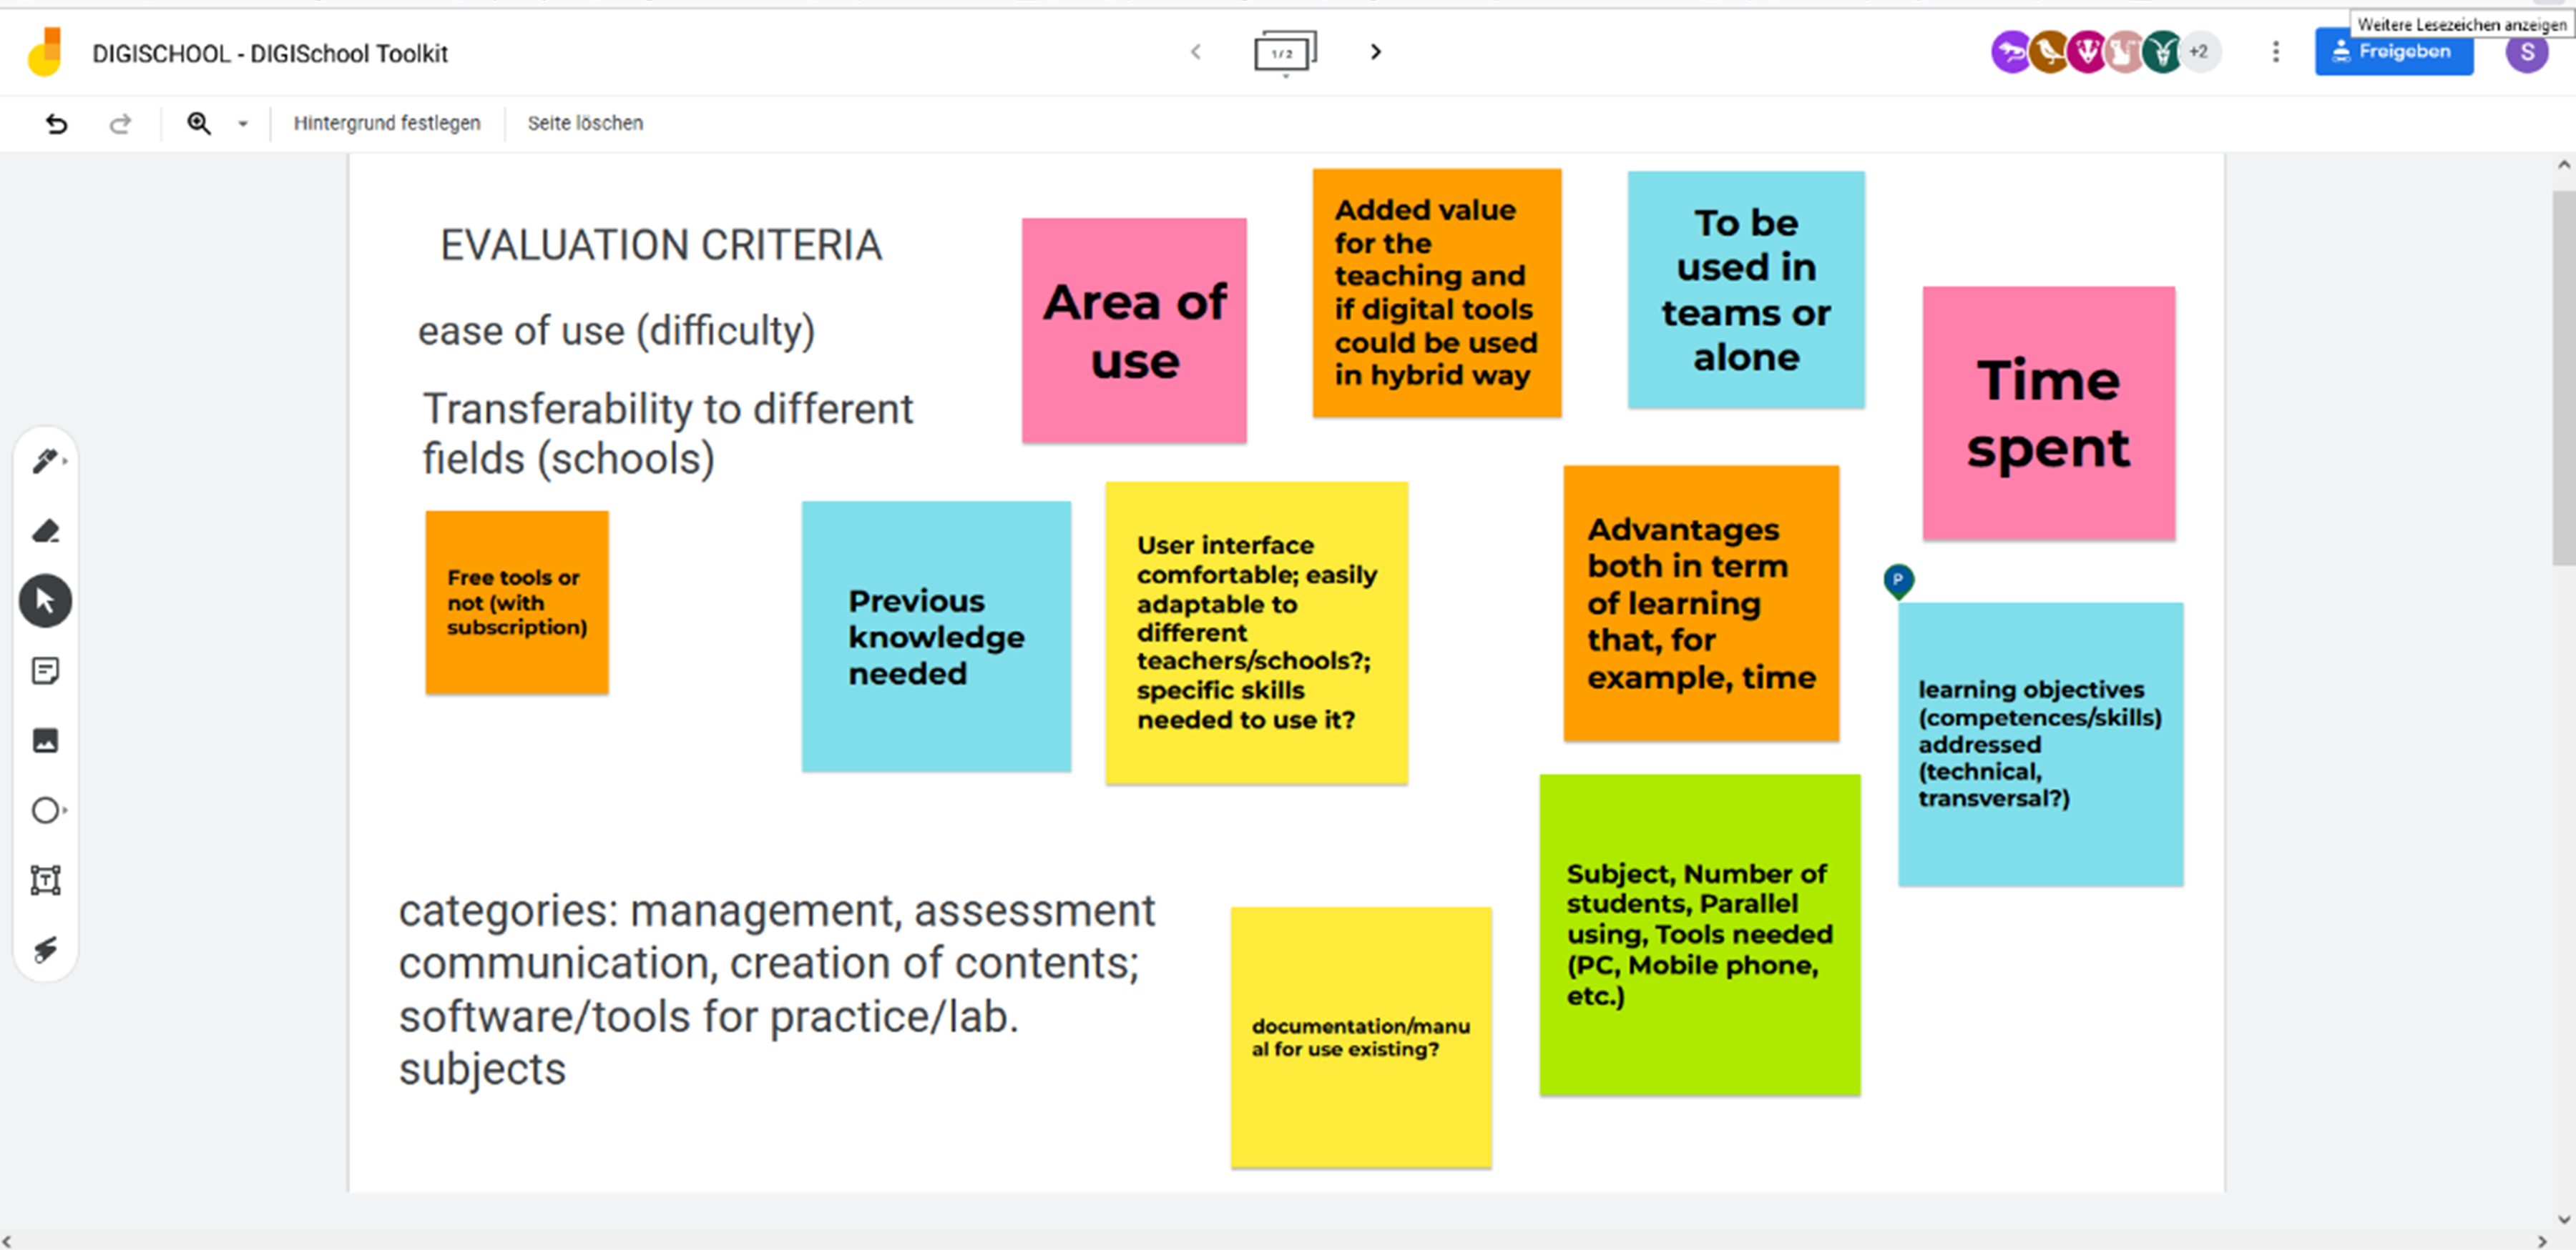This screenshot has width=2576, height=1250.
Task: Show the +2 additional collaborators
Action: click(2198, 52)
